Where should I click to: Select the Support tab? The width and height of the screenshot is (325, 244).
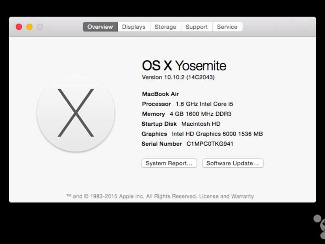[x=197, y=27]
